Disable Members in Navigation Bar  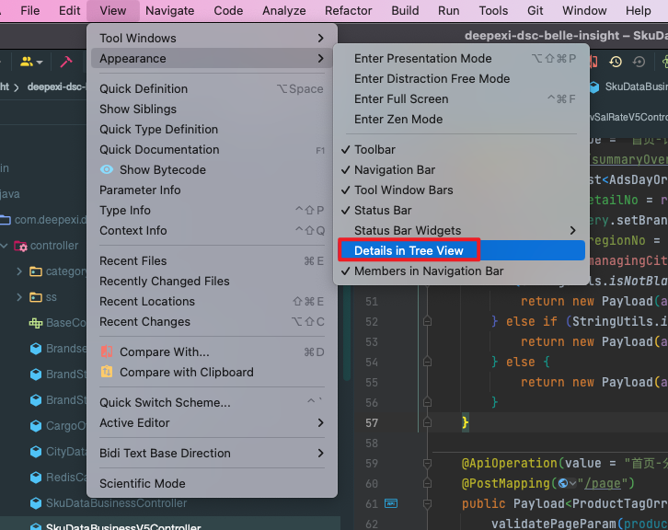pos(428,271)
